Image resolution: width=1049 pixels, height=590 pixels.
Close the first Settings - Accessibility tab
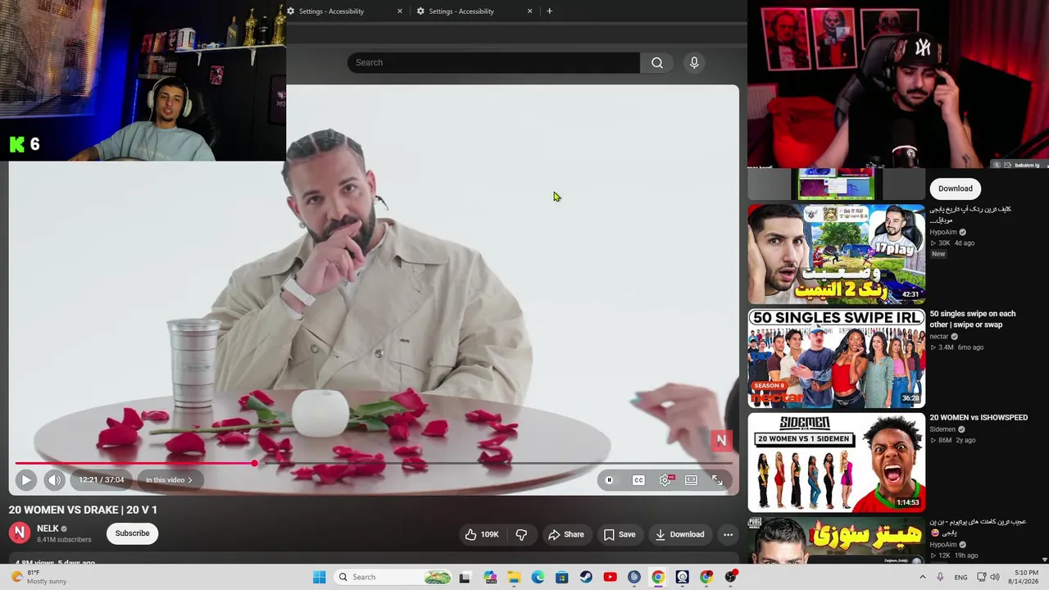400,11
